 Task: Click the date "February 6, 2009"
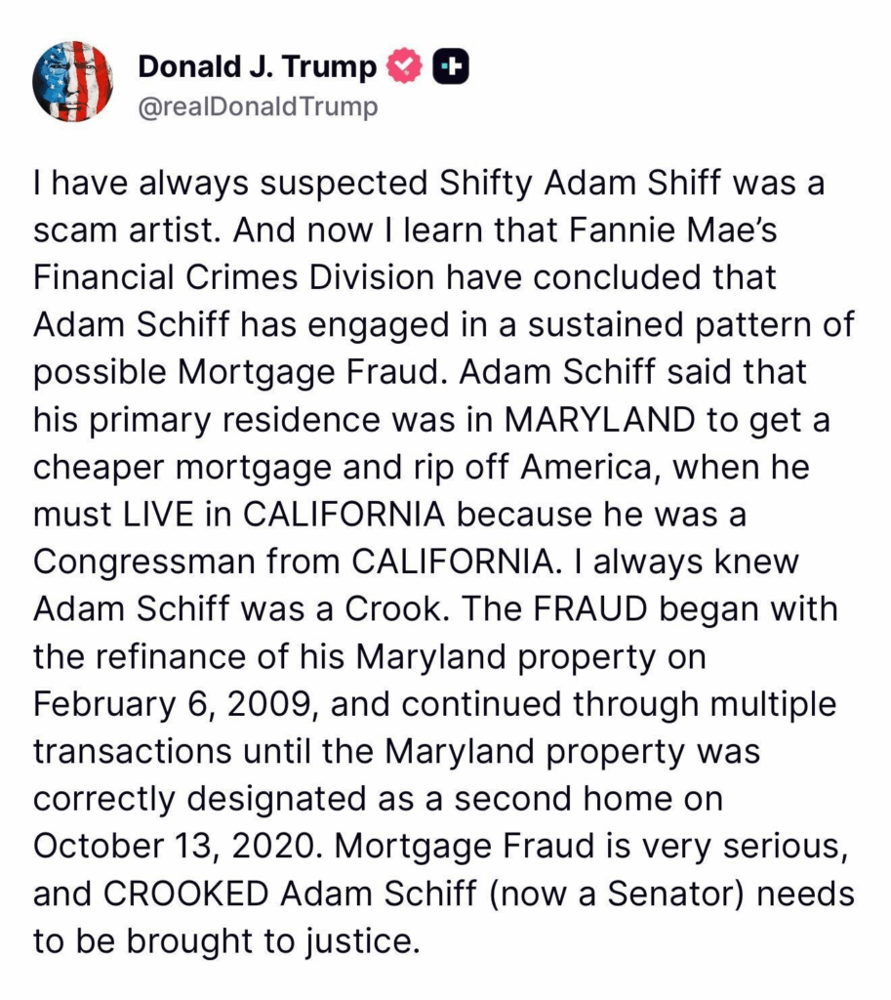(175, 704)
